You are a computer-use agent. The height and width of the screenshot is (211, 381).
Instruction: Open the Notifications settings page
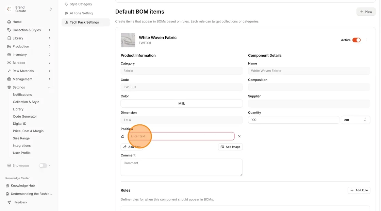click(x=22, y=94)
